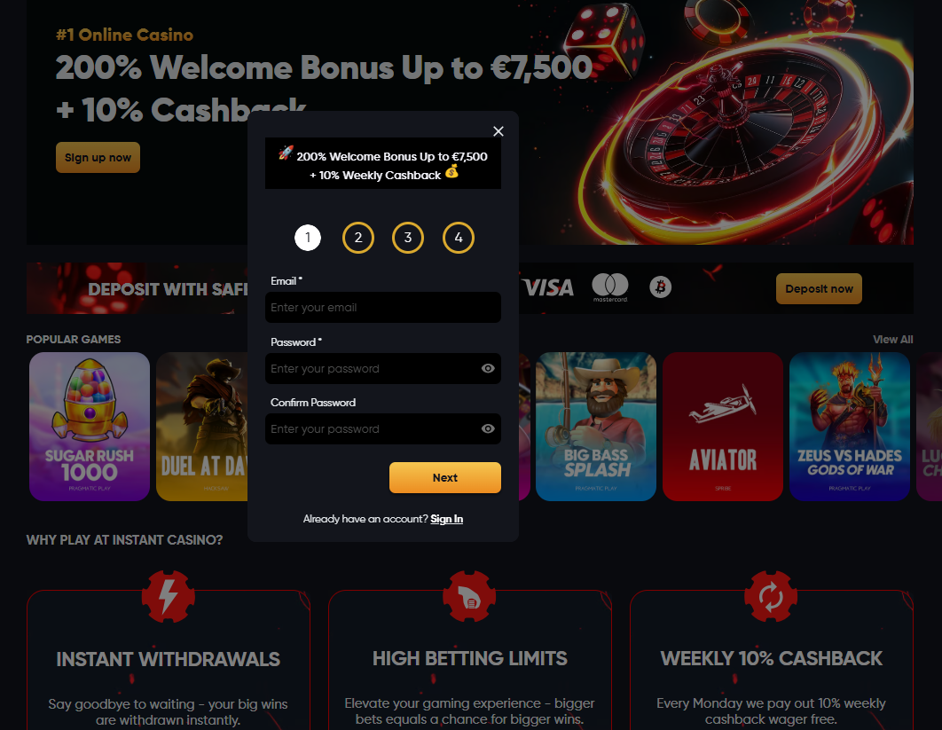Click the Bitcoin payment icon
The height and width of the screenshot is (730, 942).
[660, 287]
